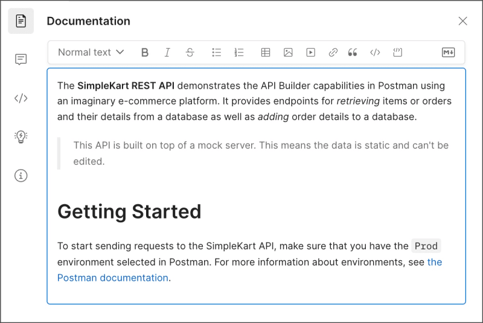Insert an image
The image size is (483, 323).
coord(288,53)
